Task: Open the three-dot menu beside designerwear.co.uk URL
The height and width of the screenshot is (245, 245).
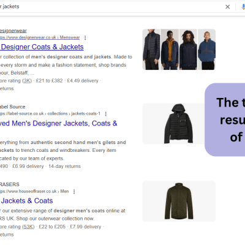Action: [85, 38]
